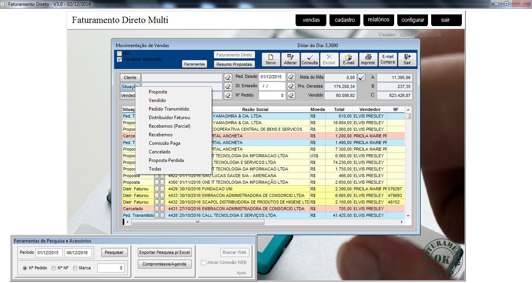Screen dimensions: 532x283
Task: Click the Alterar edit icon
Action: (x=290, y=57)
